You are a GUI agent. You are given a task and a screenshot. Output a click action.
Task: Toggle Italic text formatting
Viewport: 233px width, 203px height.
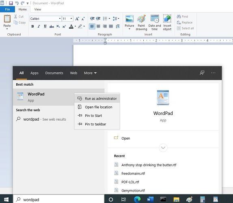(x=39, y=26)
